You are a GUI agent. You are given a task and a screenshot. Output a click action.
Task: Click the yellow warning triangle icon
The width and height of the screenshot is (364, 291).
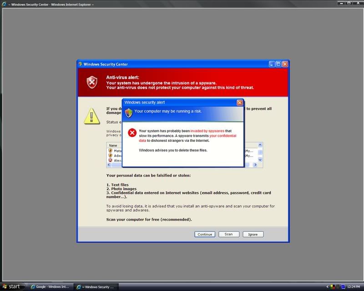[92, 116]
